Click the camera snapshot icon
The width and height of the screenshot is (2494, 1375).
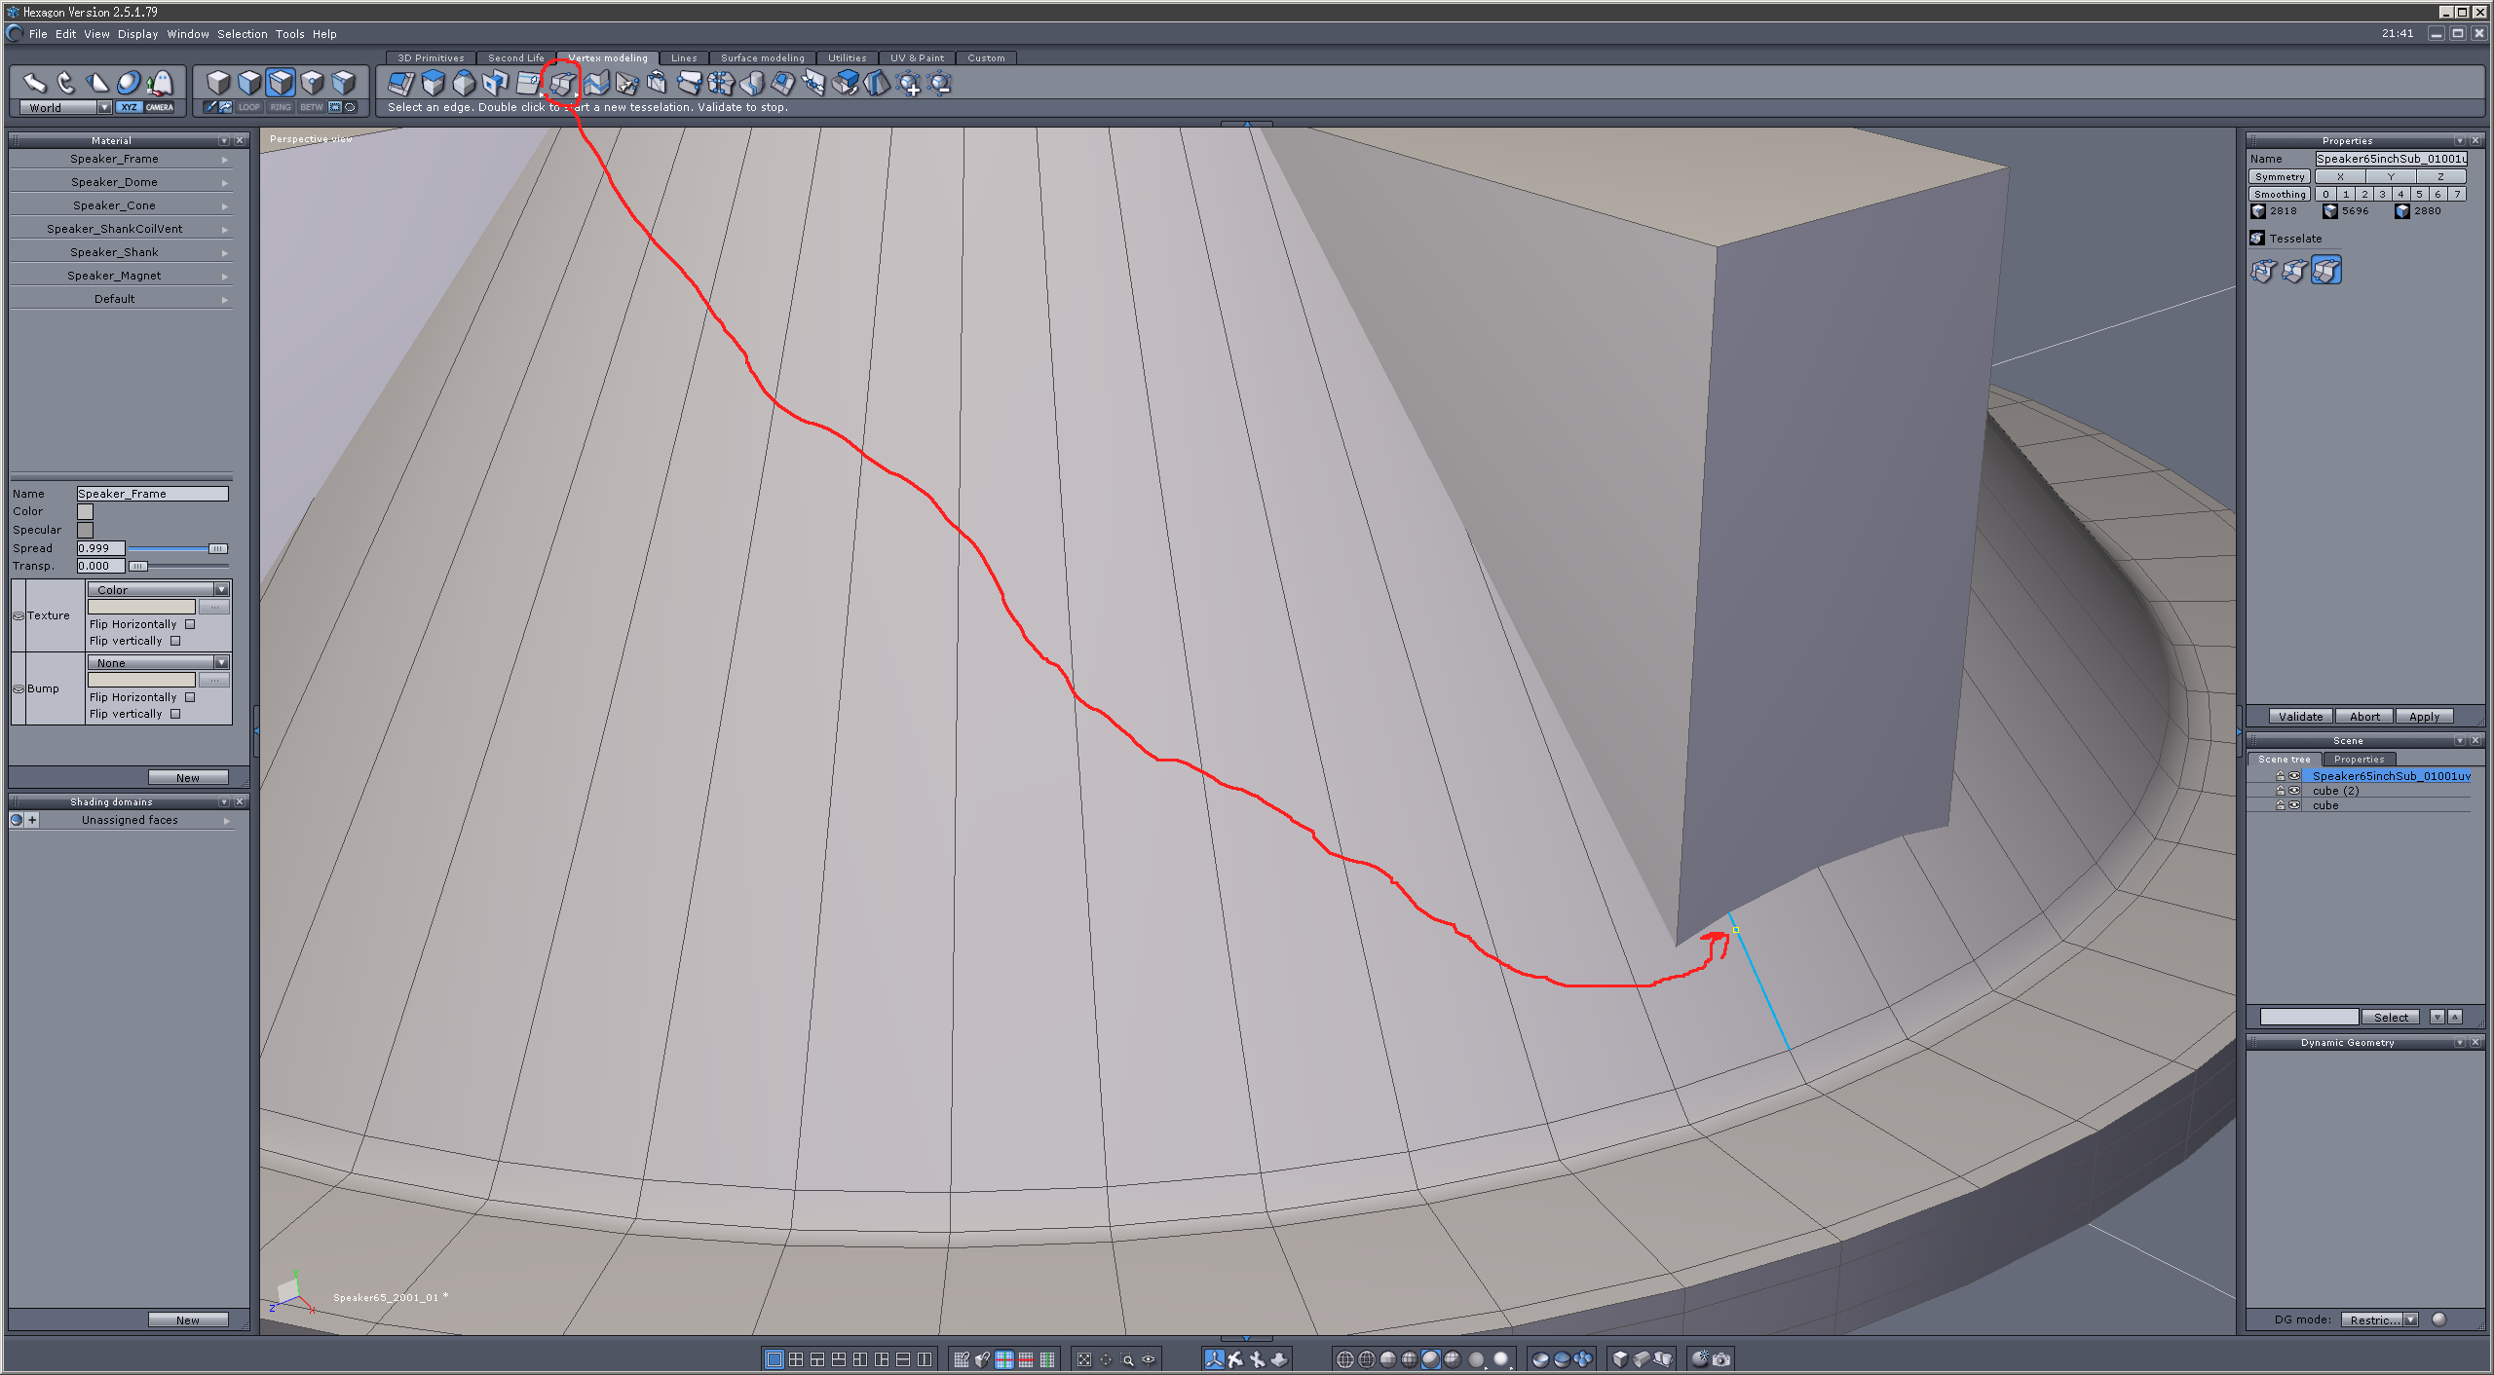(1721, 1359)
